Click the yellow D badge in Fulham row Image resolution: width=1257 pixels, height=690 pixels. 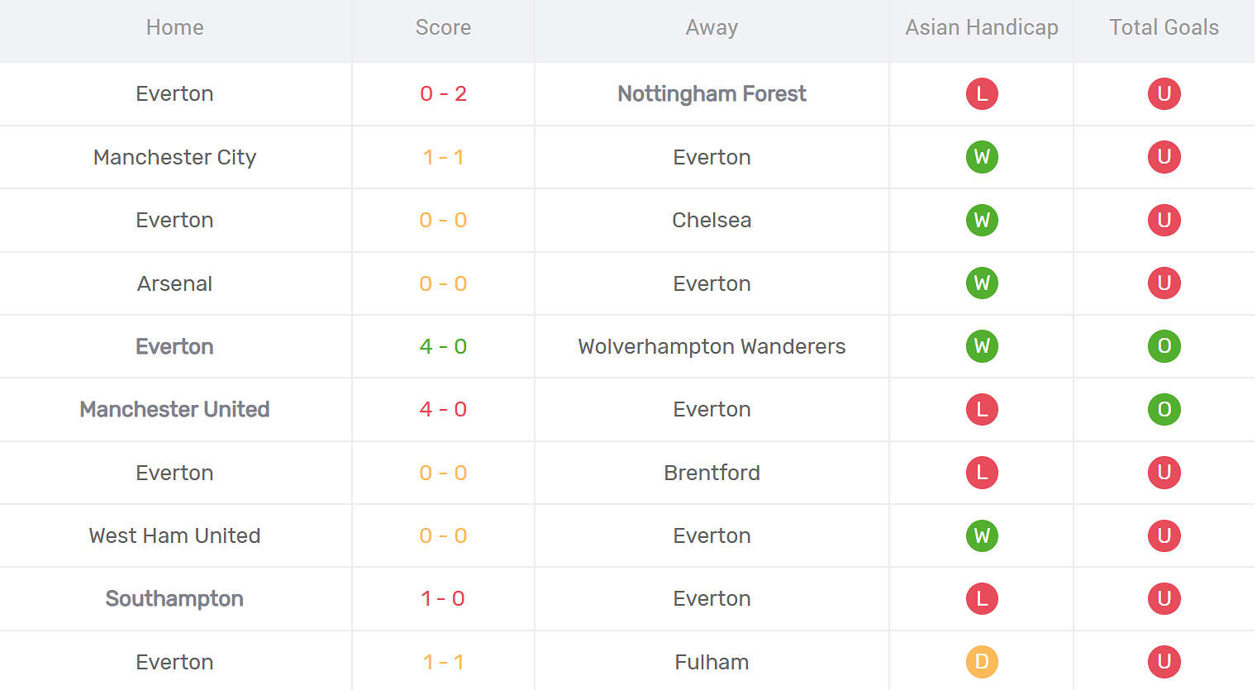tap(982, 662)
